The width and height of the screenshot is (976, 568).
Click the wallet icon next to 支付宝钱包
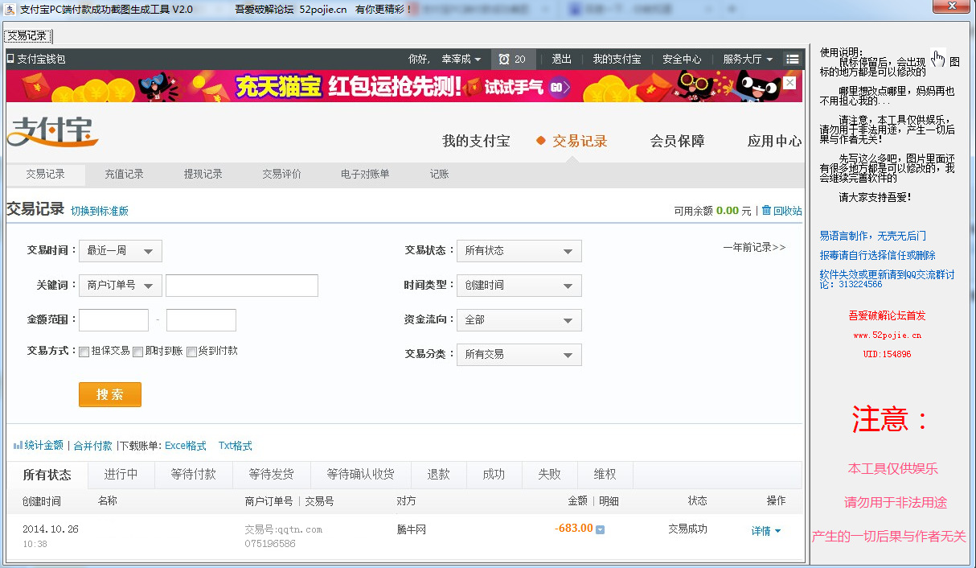(x=11, y=58)
